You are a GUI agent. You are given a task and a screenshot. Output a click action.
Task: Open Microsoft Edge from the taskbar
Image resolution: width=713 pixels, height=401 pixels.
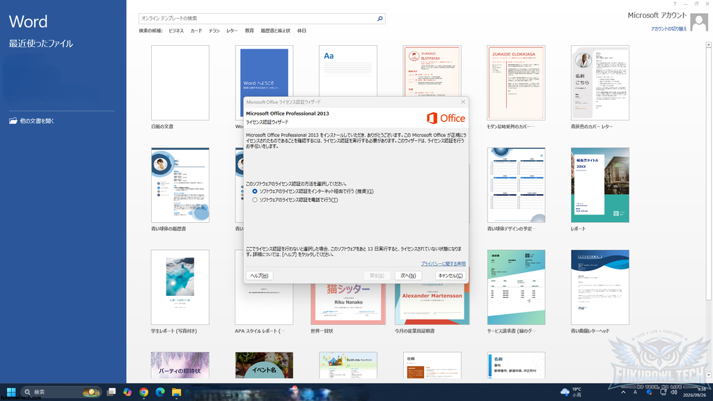(x=160, y=392)
